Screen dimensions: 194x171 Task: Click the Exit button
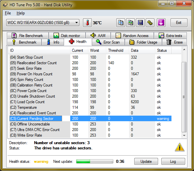(179, 23)
